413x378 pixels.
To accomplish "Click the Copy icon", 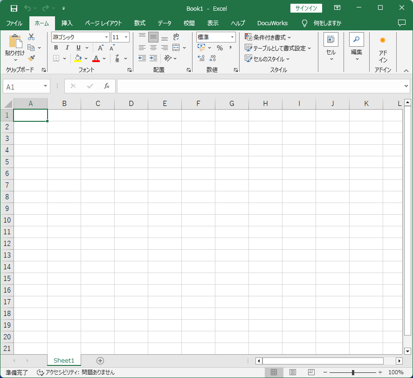I will point(31,48).
